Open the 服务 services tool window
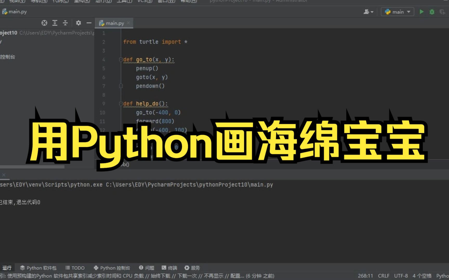 pos(192,268)
